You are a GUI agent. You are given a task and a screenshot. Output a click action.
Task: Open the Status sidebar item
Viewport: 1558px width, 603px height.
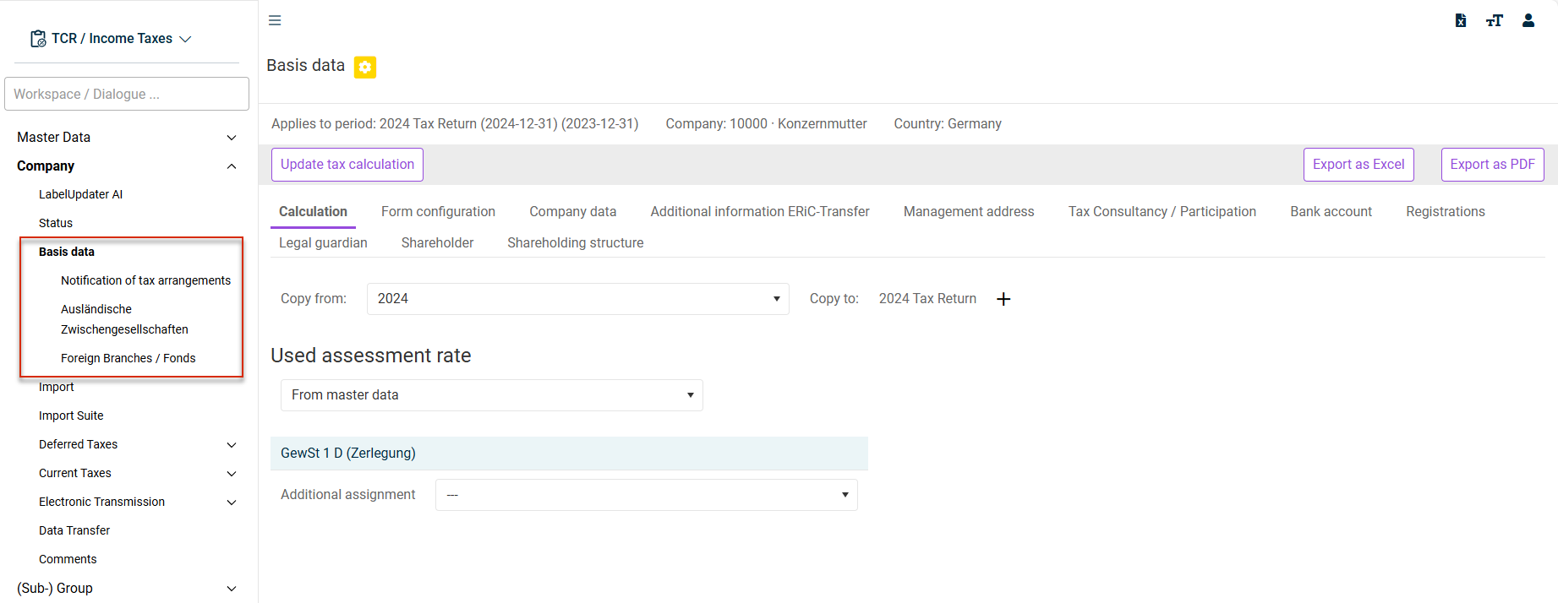(56, 223)
